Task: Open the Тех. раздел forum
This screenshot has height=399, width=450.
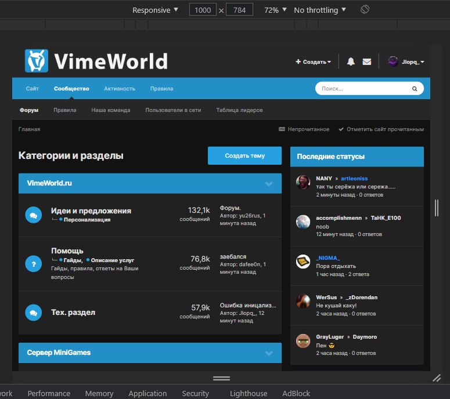Action: (x=73, y=313)
